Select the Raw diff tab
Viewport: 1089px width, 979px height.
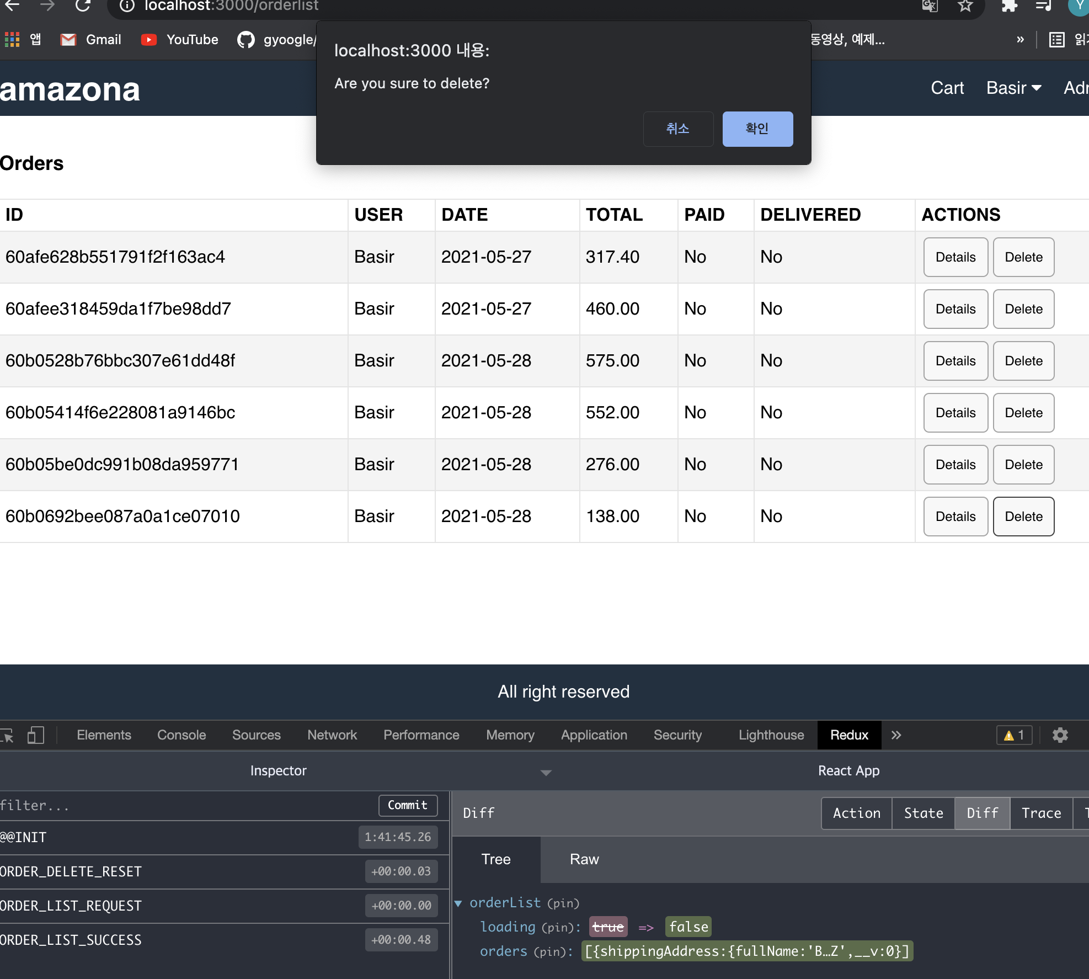coord(584,859)
